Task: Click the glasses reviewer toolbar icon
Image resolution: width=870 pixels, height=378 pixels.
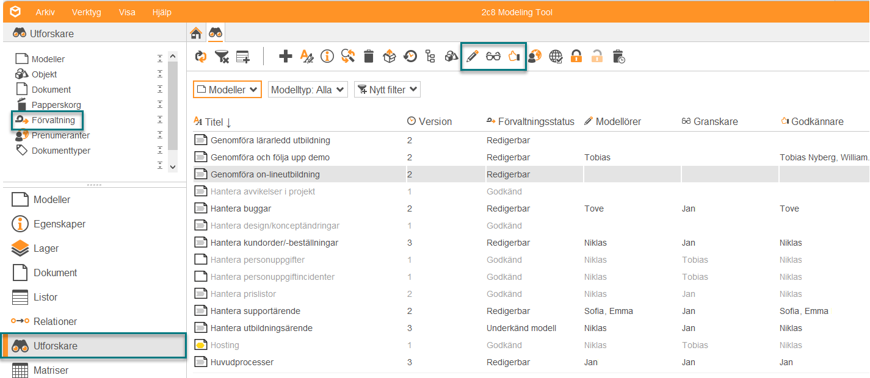Action: click(493, 57)
